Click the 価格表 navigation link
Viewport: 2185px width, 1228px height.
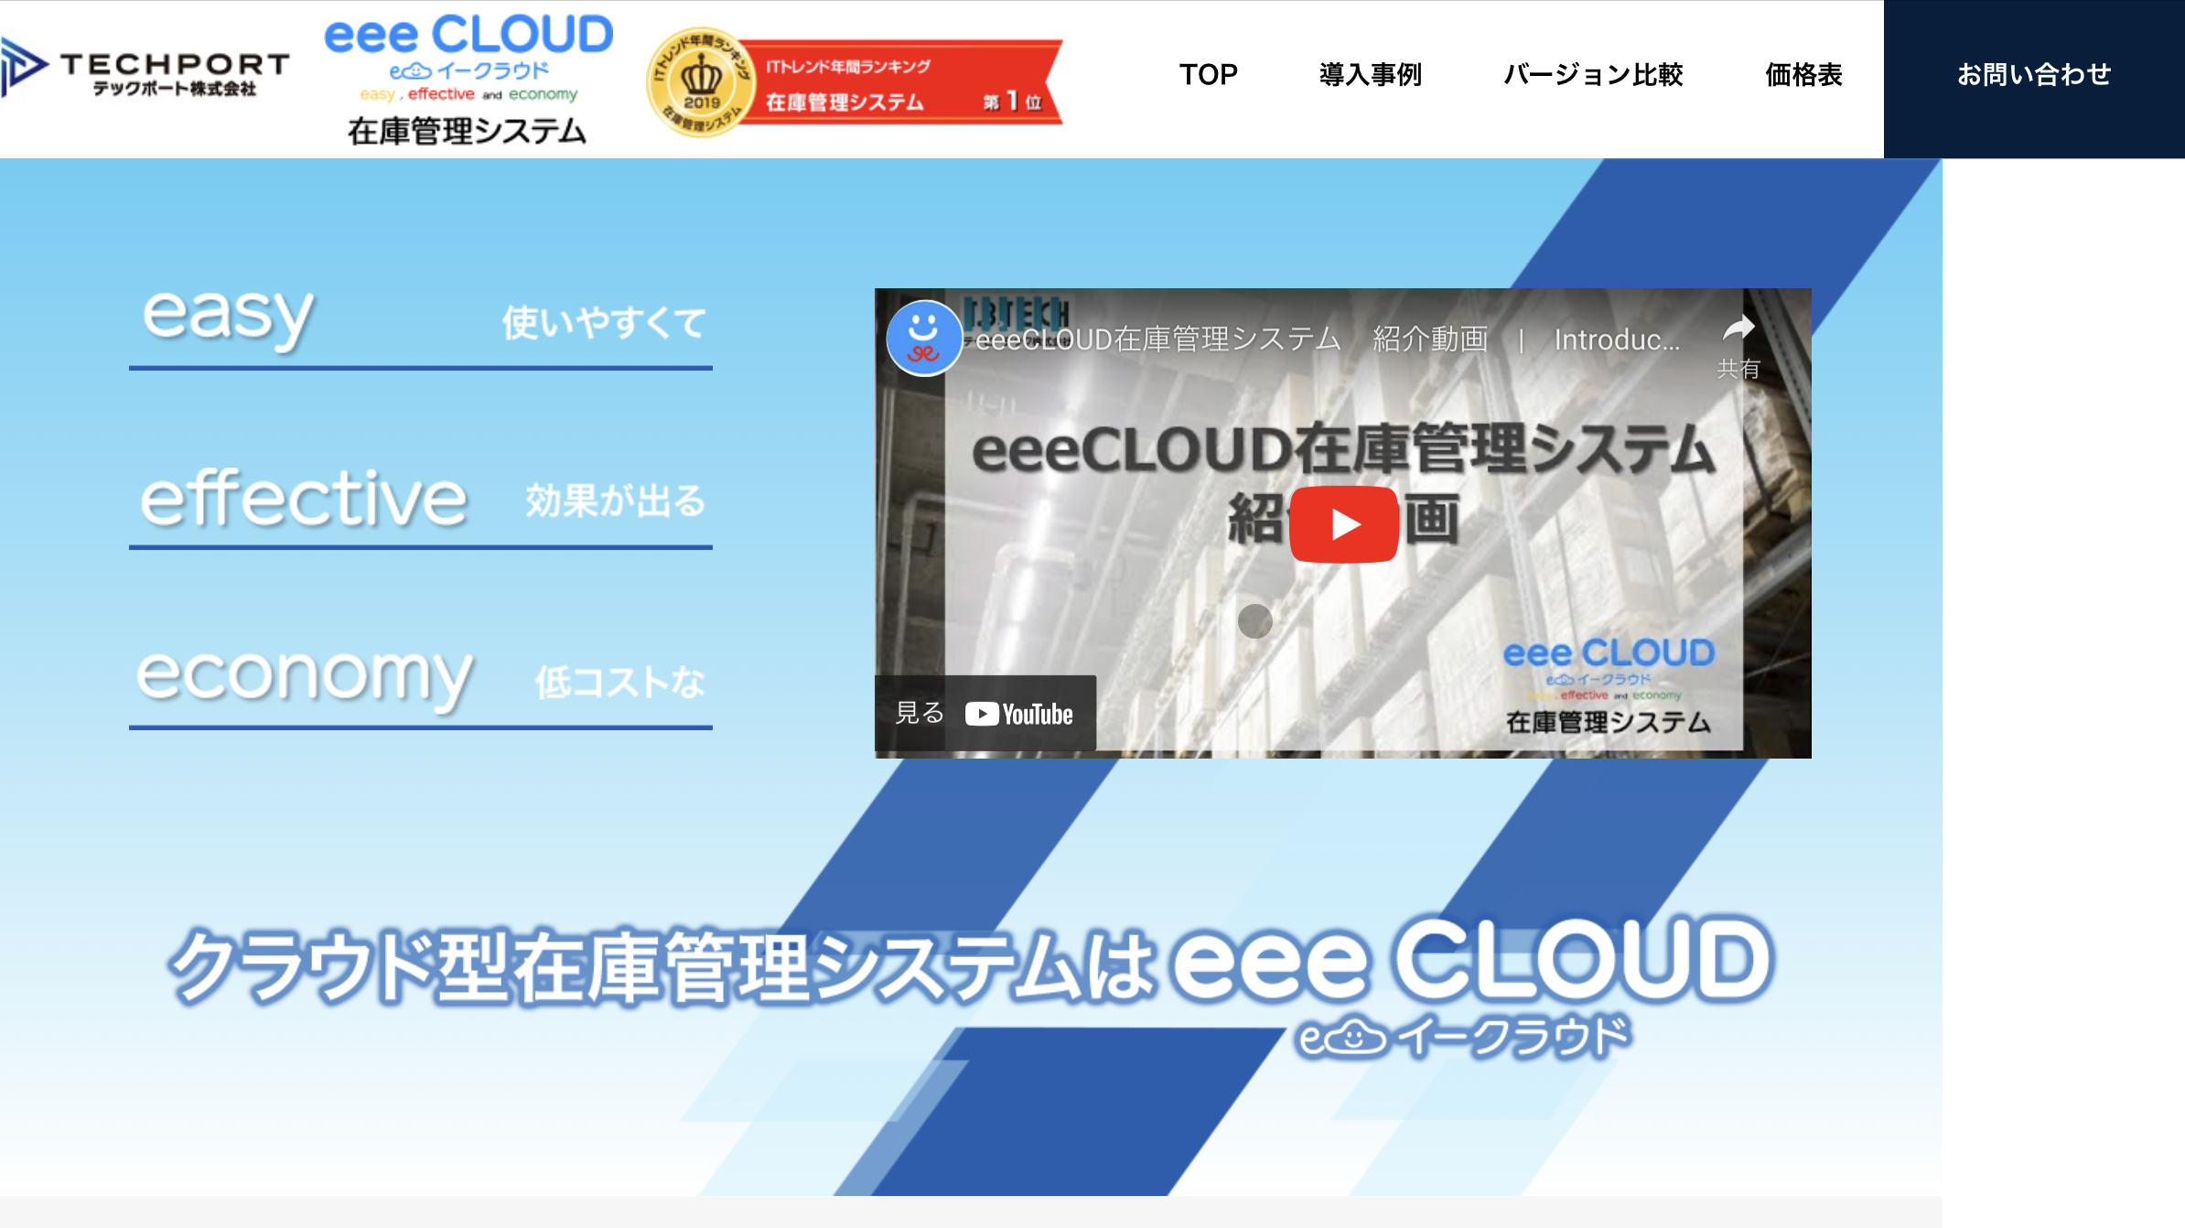[1801, 73]
